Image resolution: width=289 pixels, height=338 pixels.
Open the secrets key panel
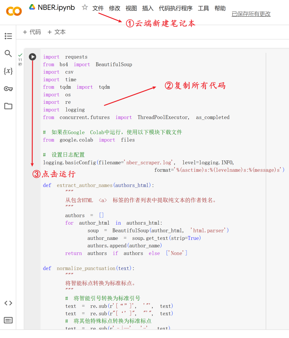coord(8,89)
